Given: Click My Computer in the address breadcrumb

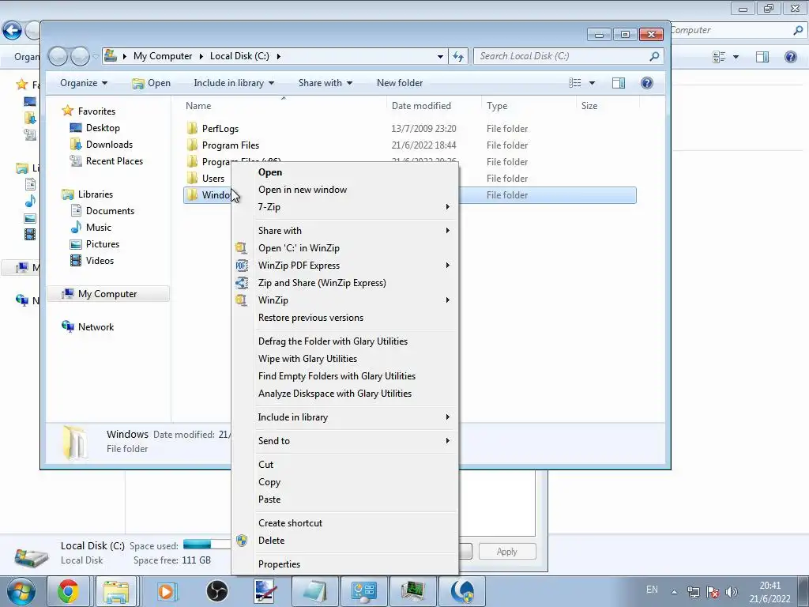Looking at the screenshot, I should pos(163,56).
